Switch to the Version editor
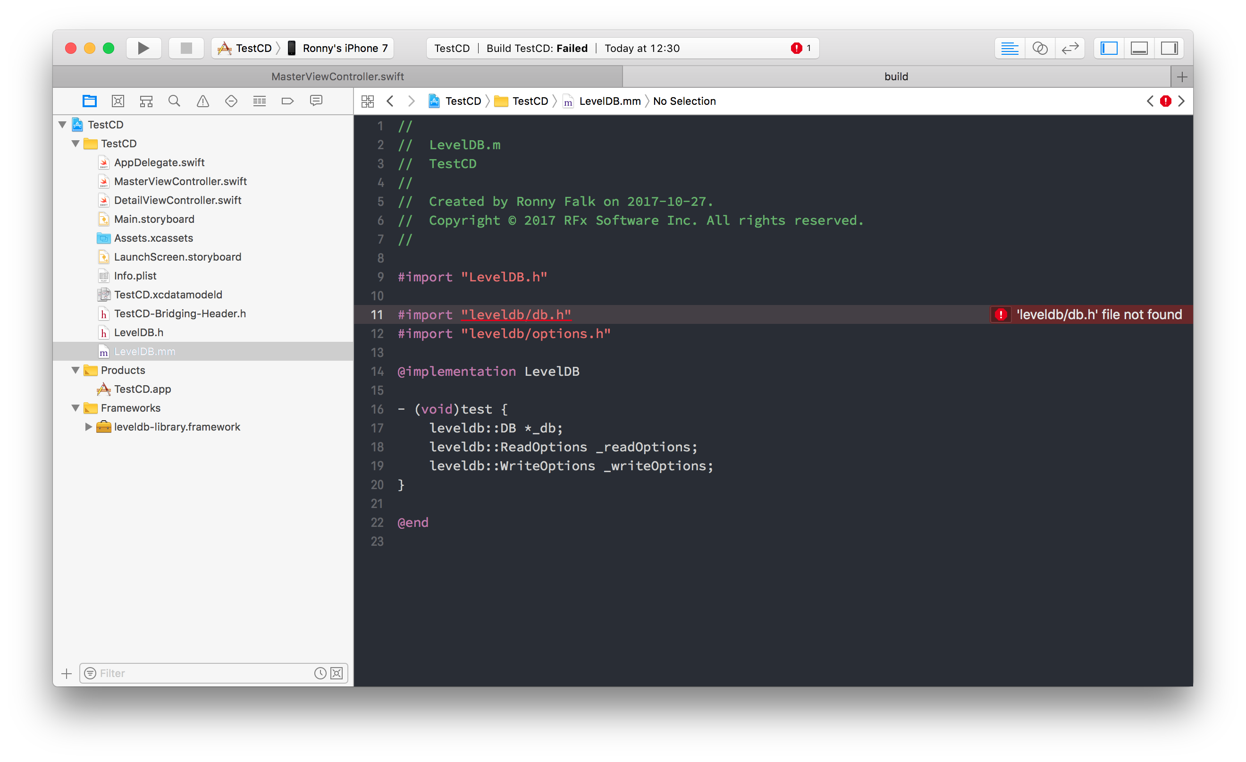 point(1070,48)
